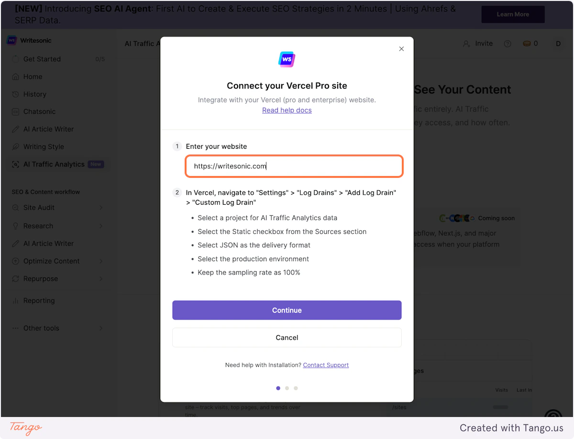The width and height of the screenshot is (574, 439).
Task: Open the Reporting section
Action: tap(39, 300)
